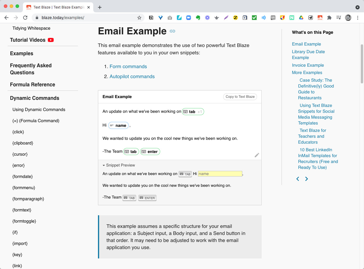Open Frequently Asked Questions in sidebar
364x269 pixels.
[x=31, y=69]
